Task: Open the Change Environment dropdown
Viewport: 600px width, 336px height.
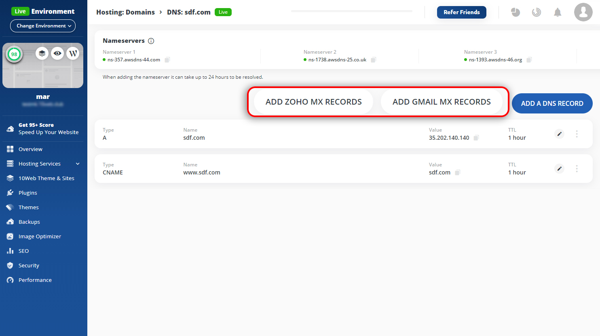Action: [x=43, y=26]
